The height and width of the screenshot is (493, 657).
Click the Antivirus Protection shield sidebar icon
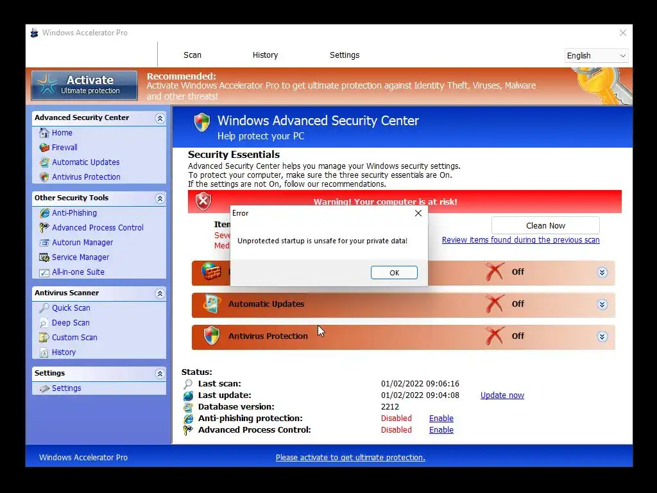pos(44,177)
